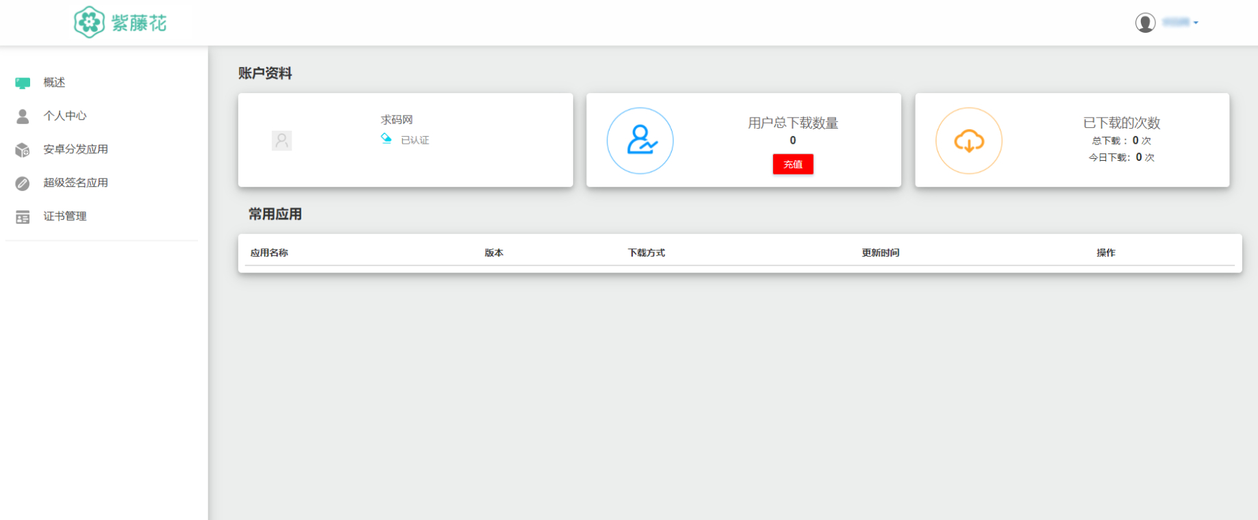
Task: Click the 紫藤花 brand name text
Action: (x=139, y=23)
